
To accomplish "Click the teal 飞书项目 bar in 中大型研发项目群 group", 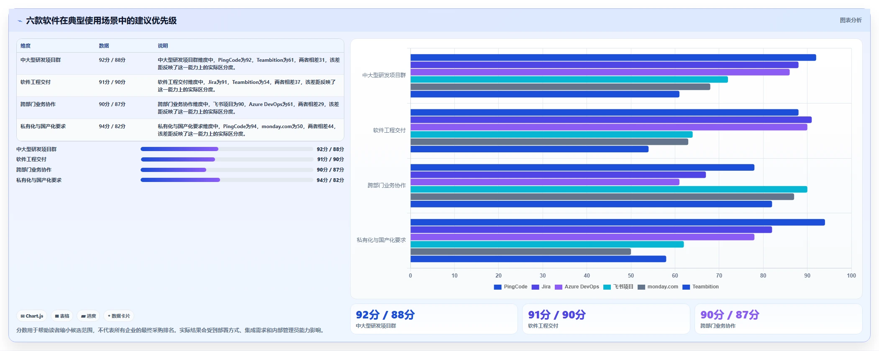I will pos(569,79).
